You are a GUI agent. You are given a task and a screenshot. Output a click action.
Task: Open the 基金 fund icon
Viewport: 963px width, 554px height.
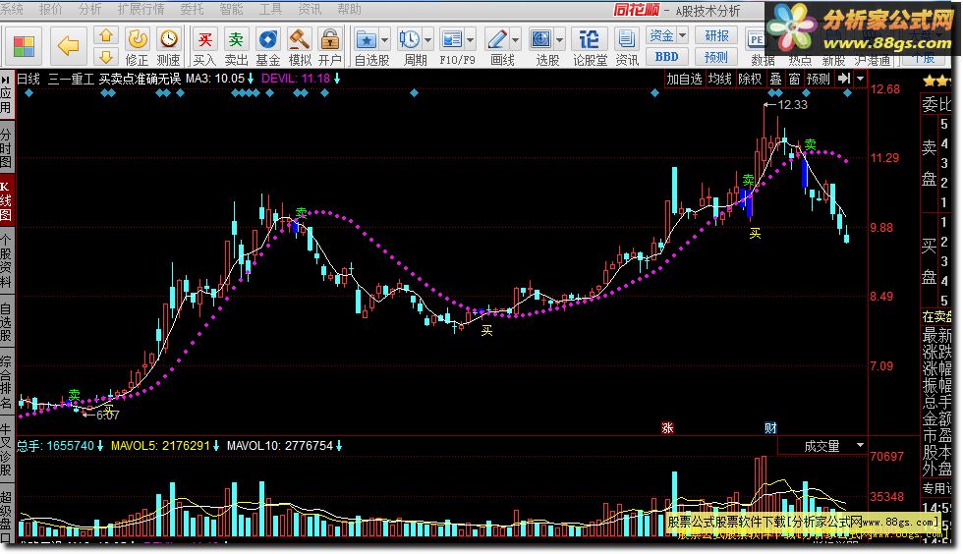[x=267, y=47]
